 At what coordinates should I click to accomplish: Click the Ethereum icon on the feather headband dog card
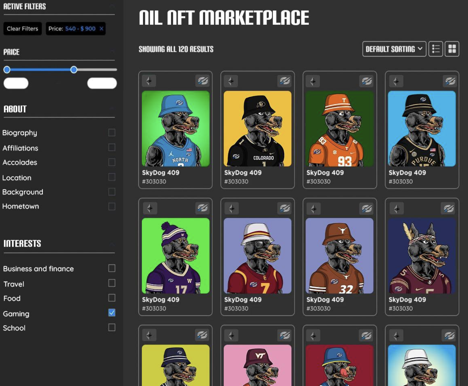coord(397,208)
